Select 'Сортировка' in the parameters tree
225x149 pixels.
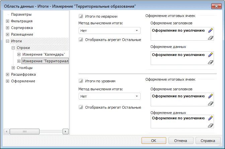pyautogui.click(x=22, y=28)
